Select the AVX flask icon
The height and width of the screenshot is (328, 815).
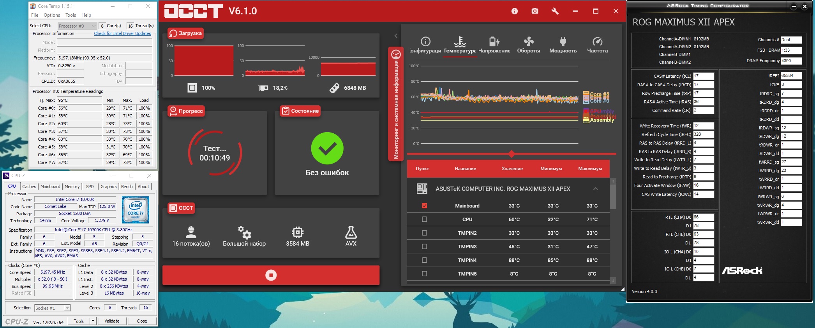tap(351, 232)
